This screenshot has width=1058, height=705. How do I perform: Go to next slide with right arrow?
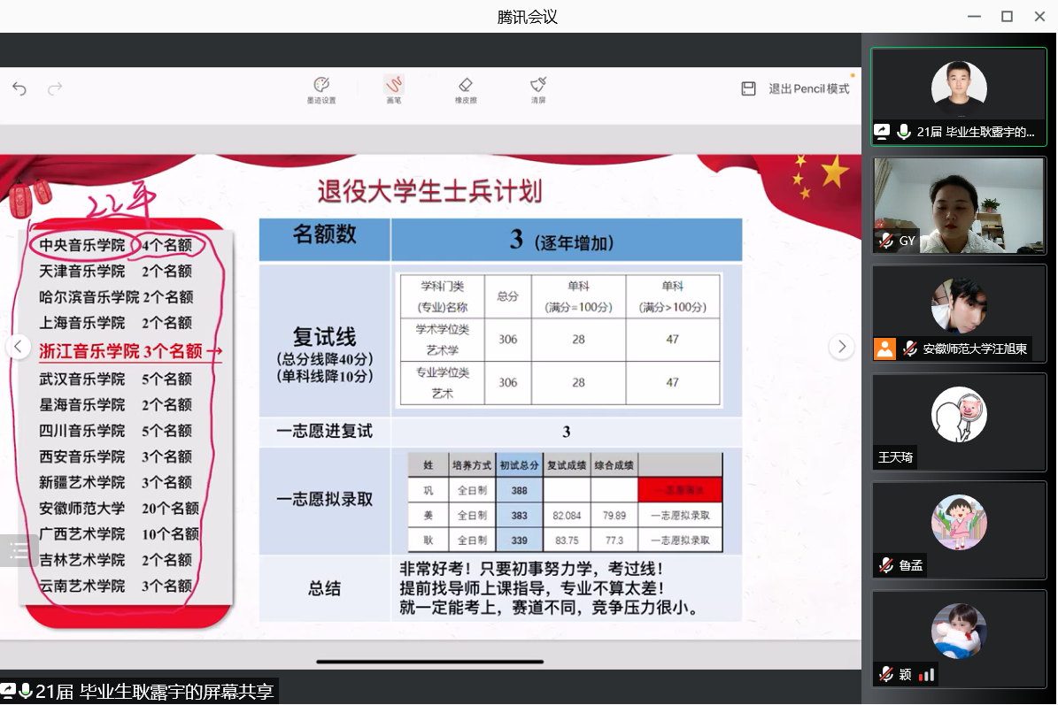(841, 347)
